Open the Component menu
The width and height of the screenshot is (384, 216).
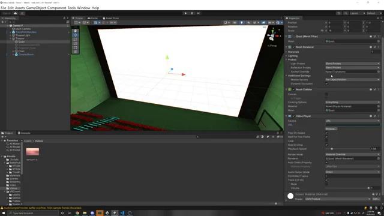click(x=57, y=8)
